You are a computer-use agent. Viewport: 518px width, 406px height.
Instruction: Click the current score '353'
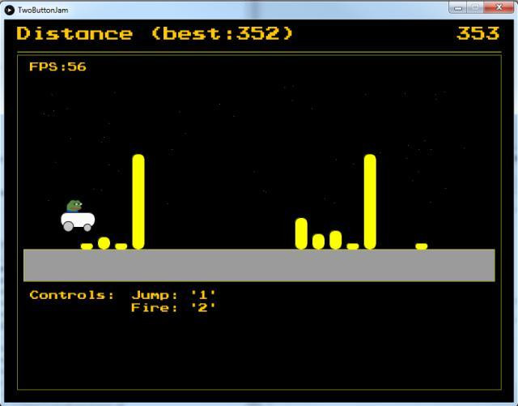(478, 33)
